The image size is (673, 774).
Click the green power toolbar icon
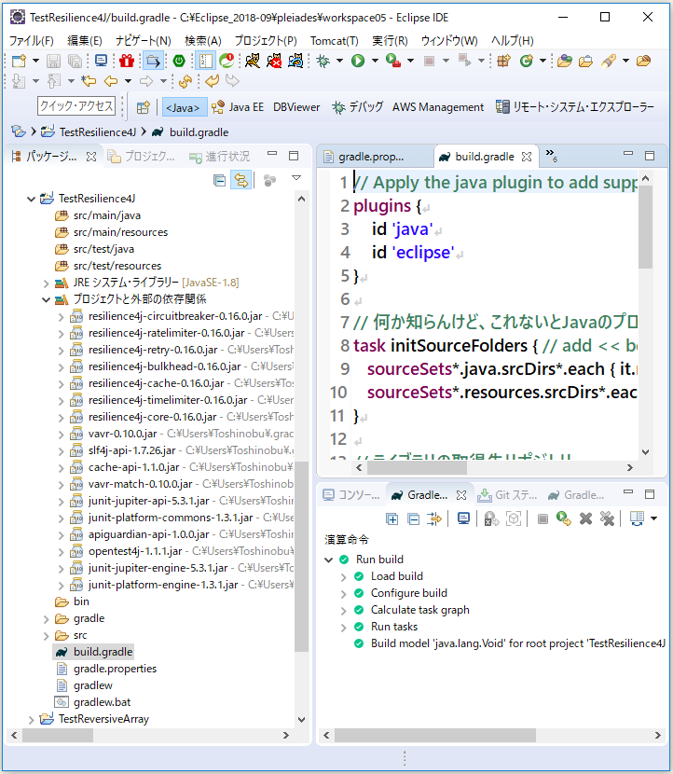point(179,61)
